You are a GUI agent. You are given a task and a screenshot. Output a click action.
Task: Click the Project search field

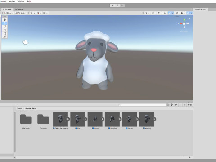tap(143, 105)
